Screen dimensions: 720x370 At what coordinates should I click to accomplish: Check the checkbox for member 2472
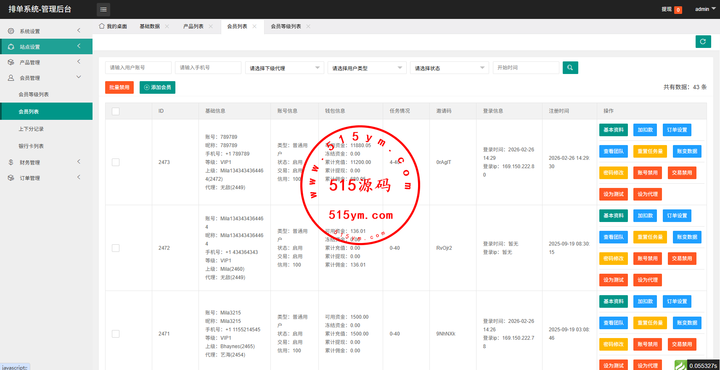[116, 248]
